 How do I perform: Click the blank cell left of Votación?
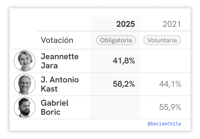[x=25, y=40]
